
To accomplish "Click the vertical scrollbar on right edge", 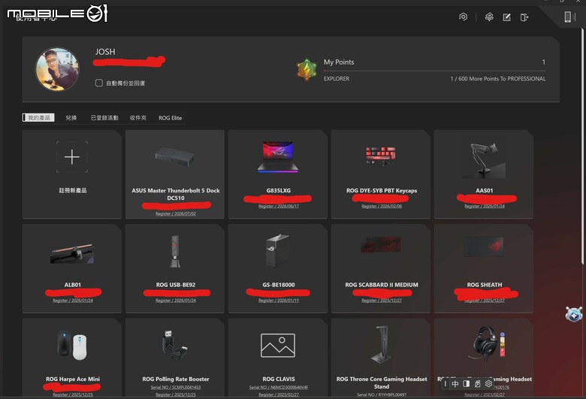I will tap(583, 146).
